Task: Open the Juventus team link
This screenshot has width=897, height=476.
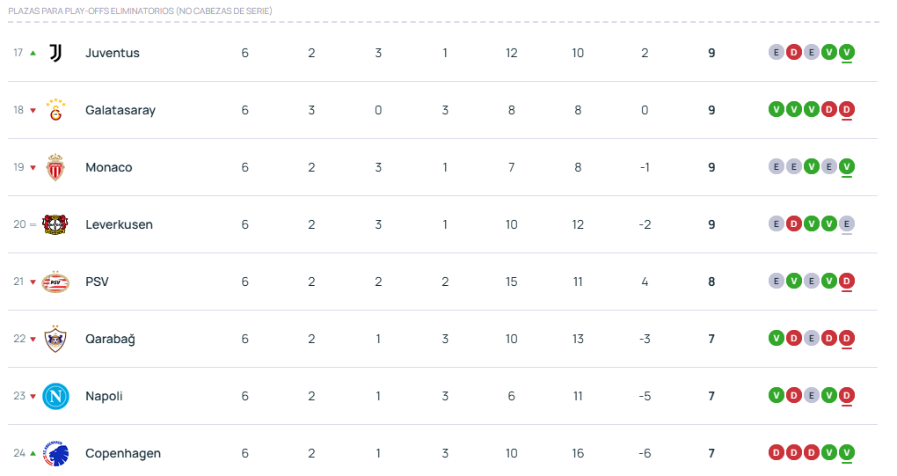Action: tap(113, 53)
